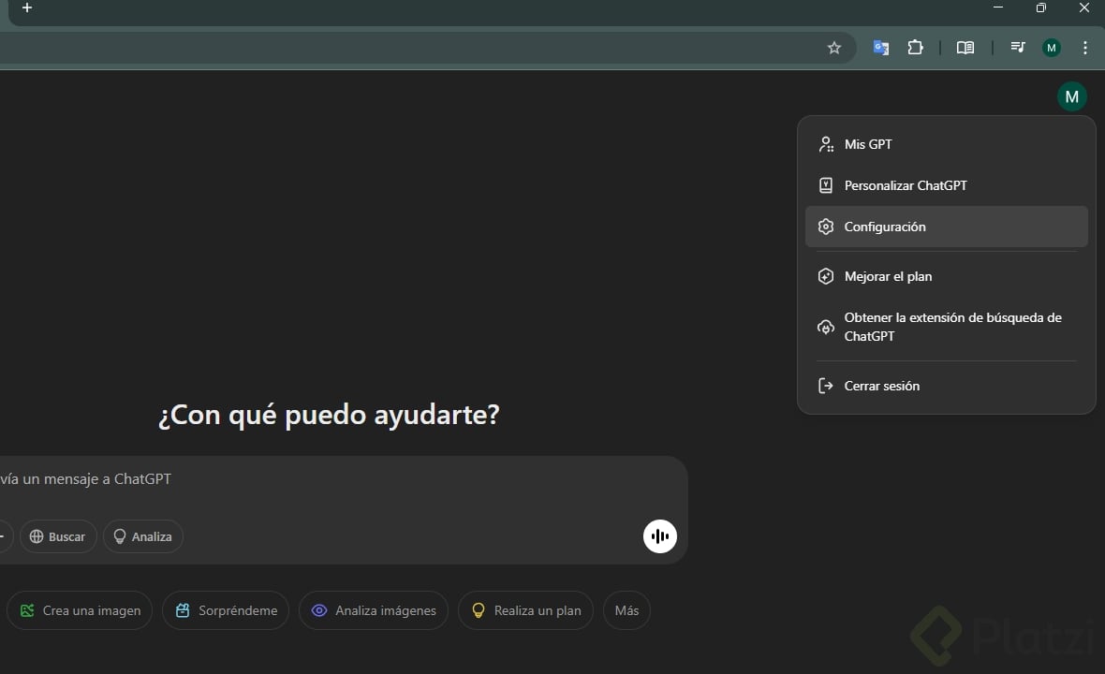Click the ChatGPT account M avatar
Image resolution: width=1105 pixels, height=674 pixels.
coord(1072,96)
